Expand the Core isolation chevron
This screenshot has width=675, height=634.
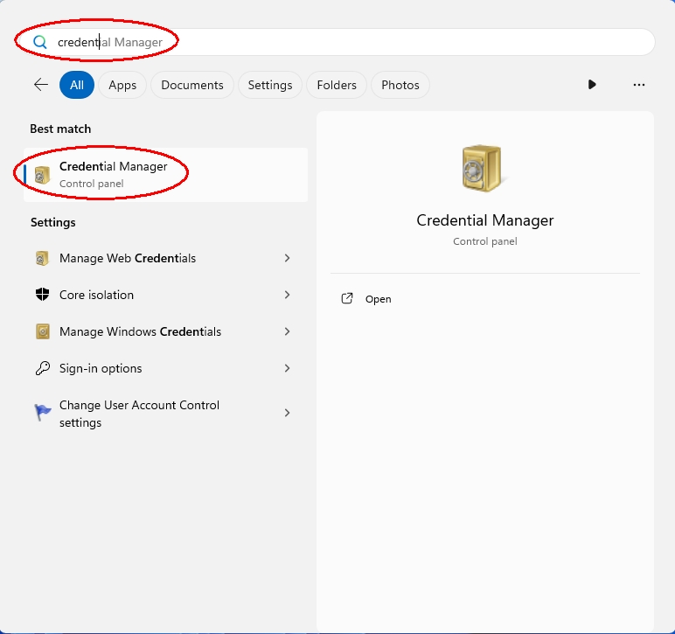click(287, 295)
